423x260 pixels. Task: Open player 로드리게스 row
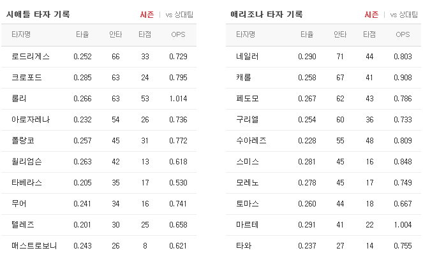tap(99, 57)
